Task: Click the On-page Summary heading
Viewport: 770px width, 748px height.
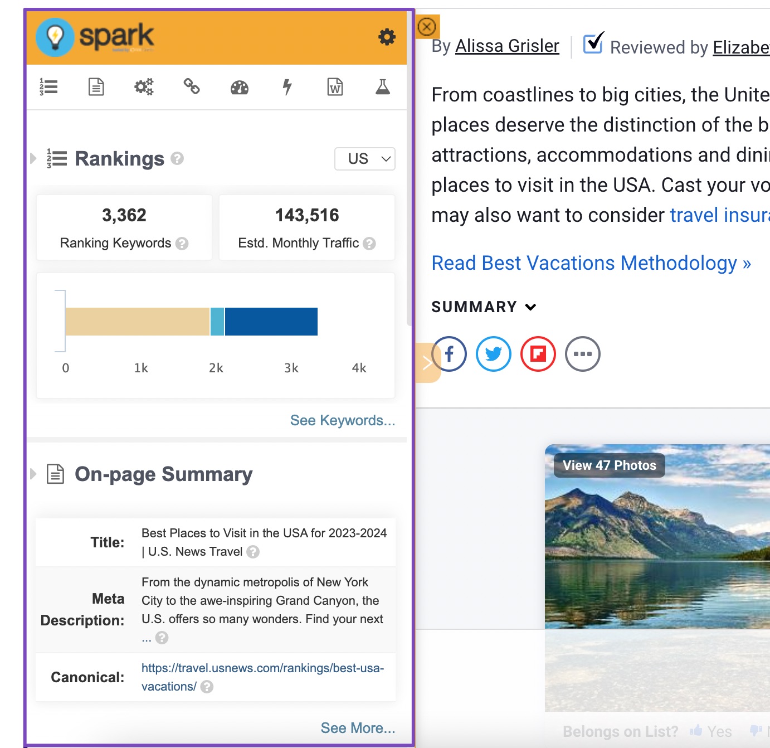Action: [x=164, y=474]
